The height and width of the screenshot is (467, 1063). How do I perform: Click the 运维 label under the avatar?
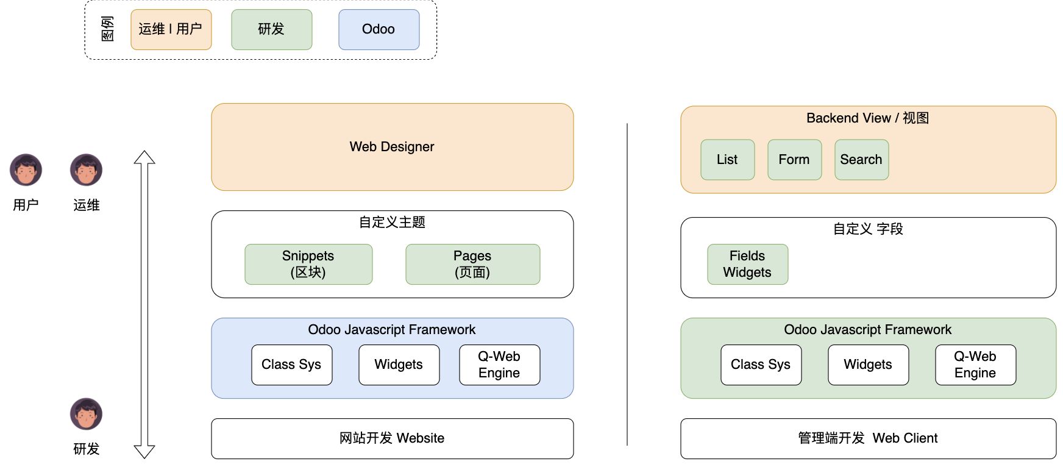tap(87, 205)
